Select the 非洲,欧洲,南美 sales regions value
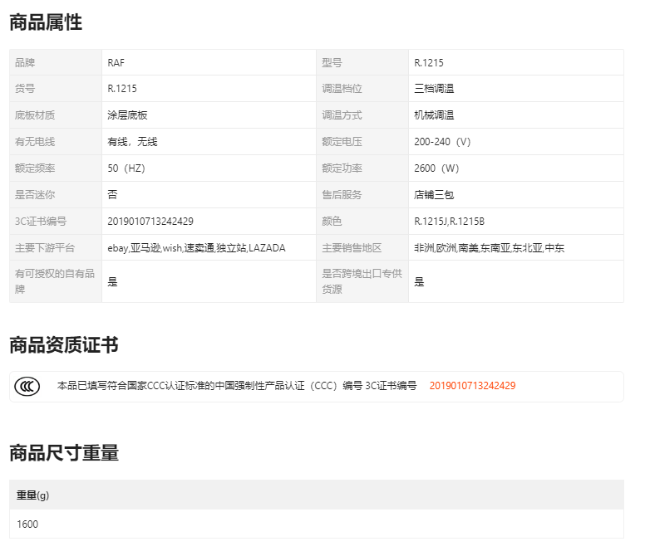 489,248
